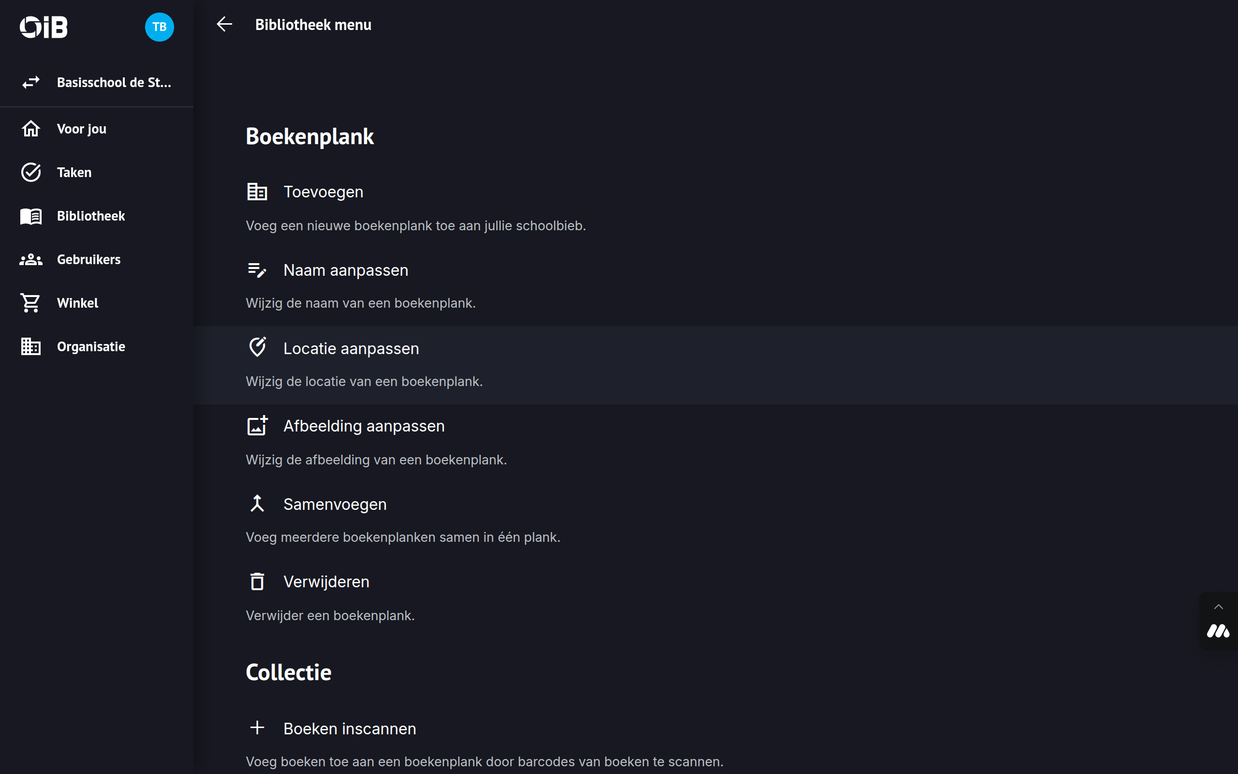Open the TB user avatar

[x=159, y=27]
